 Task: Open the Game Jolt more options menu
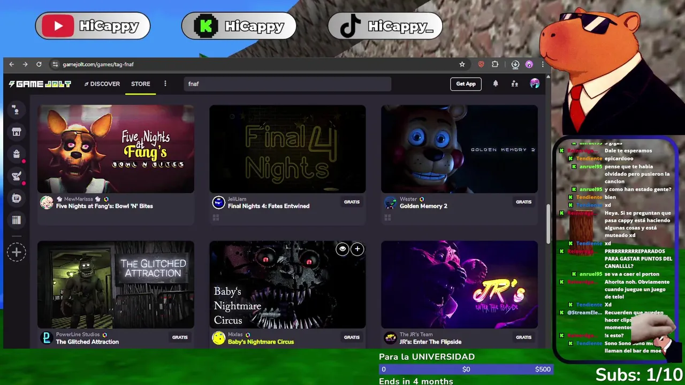tap(165, 84)
